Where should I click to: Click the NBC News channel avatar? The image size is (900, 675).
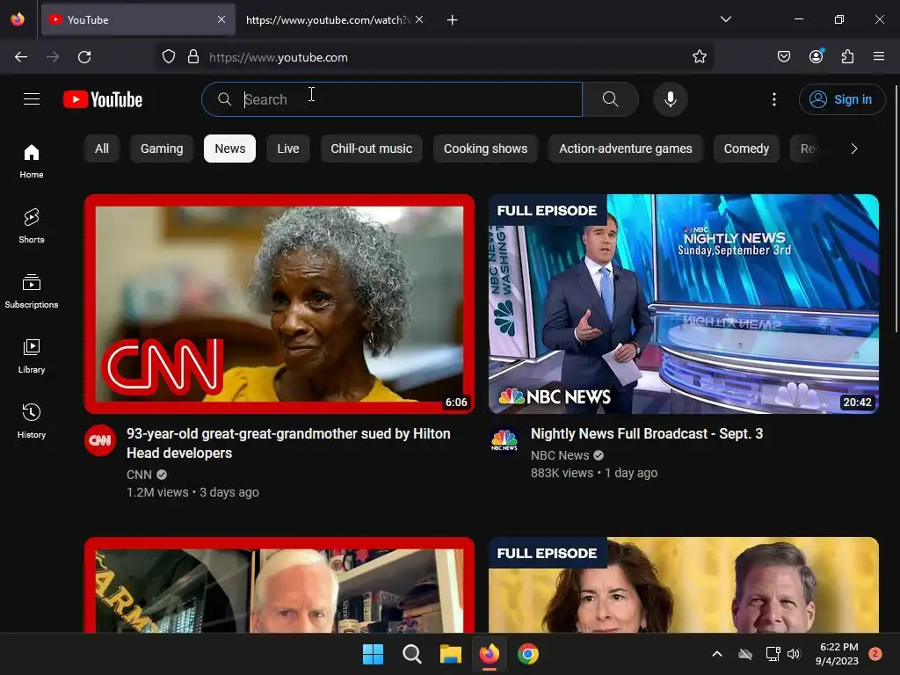pos(504,440)
